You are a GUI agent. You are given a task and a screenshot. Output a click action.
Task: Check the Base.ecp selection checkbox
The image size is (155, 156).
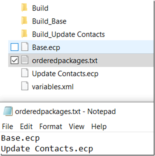point(15,47)
